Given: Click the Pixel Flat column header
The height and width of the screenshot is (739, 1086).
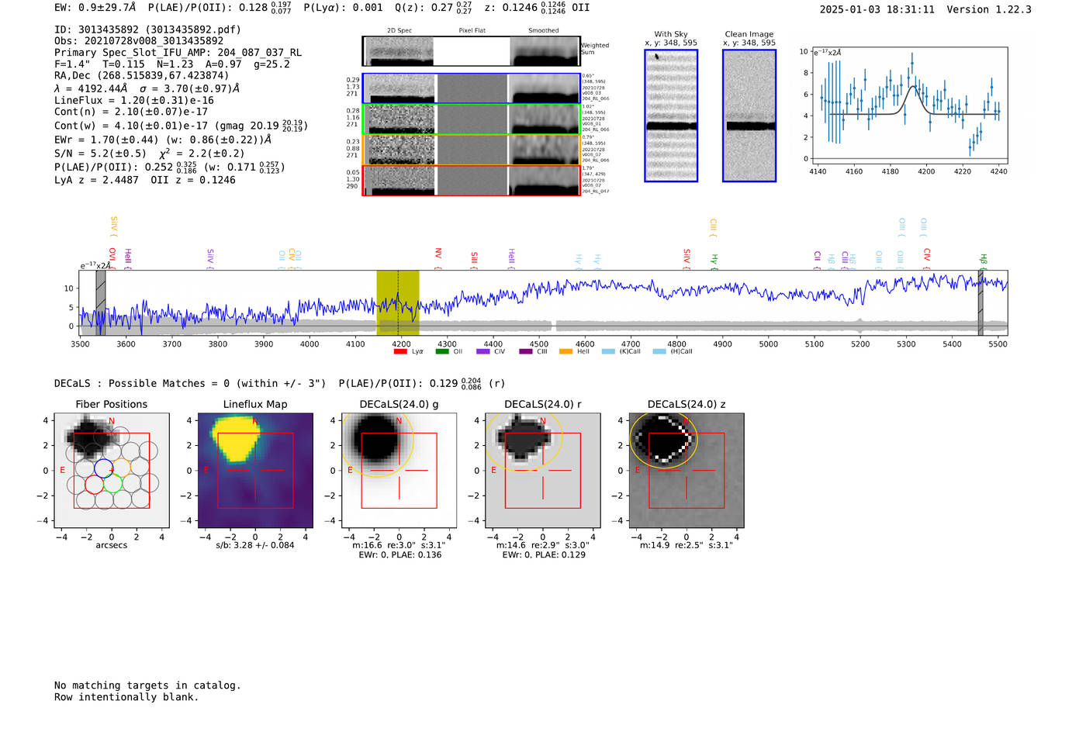Looking at the screenshot, I should [x=472, y=31].
